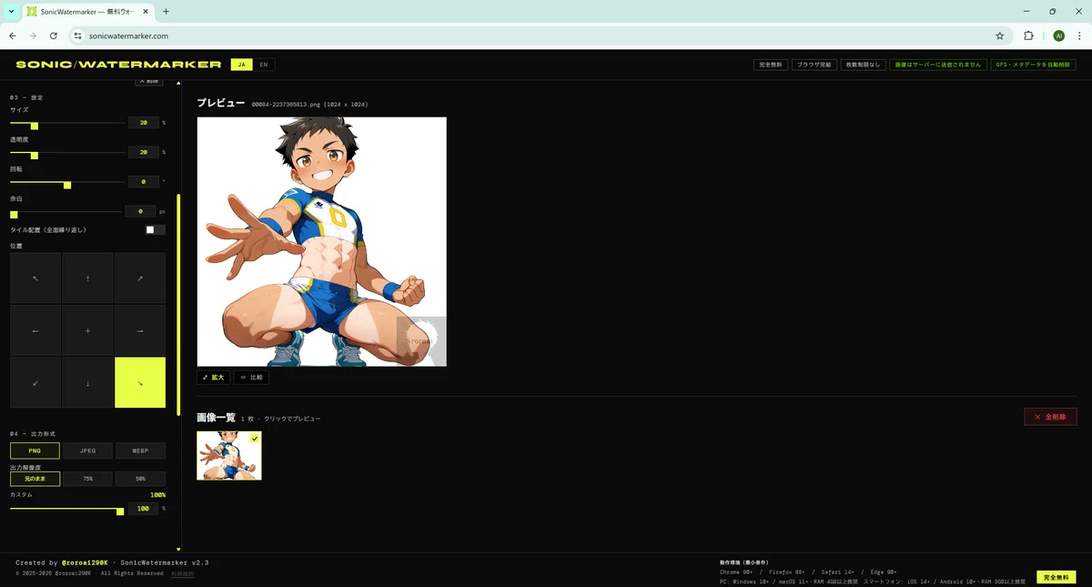This screenshot has height=587, width=1092.
Task: Select top-left watermark position arrow
Action: pos(35,278)
